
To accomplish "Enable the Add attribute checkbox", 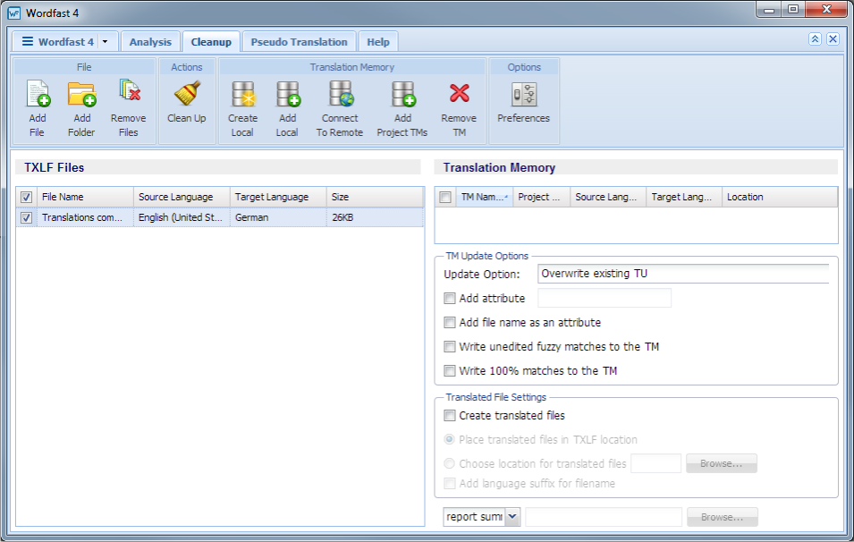I will [x=449, y=299].
